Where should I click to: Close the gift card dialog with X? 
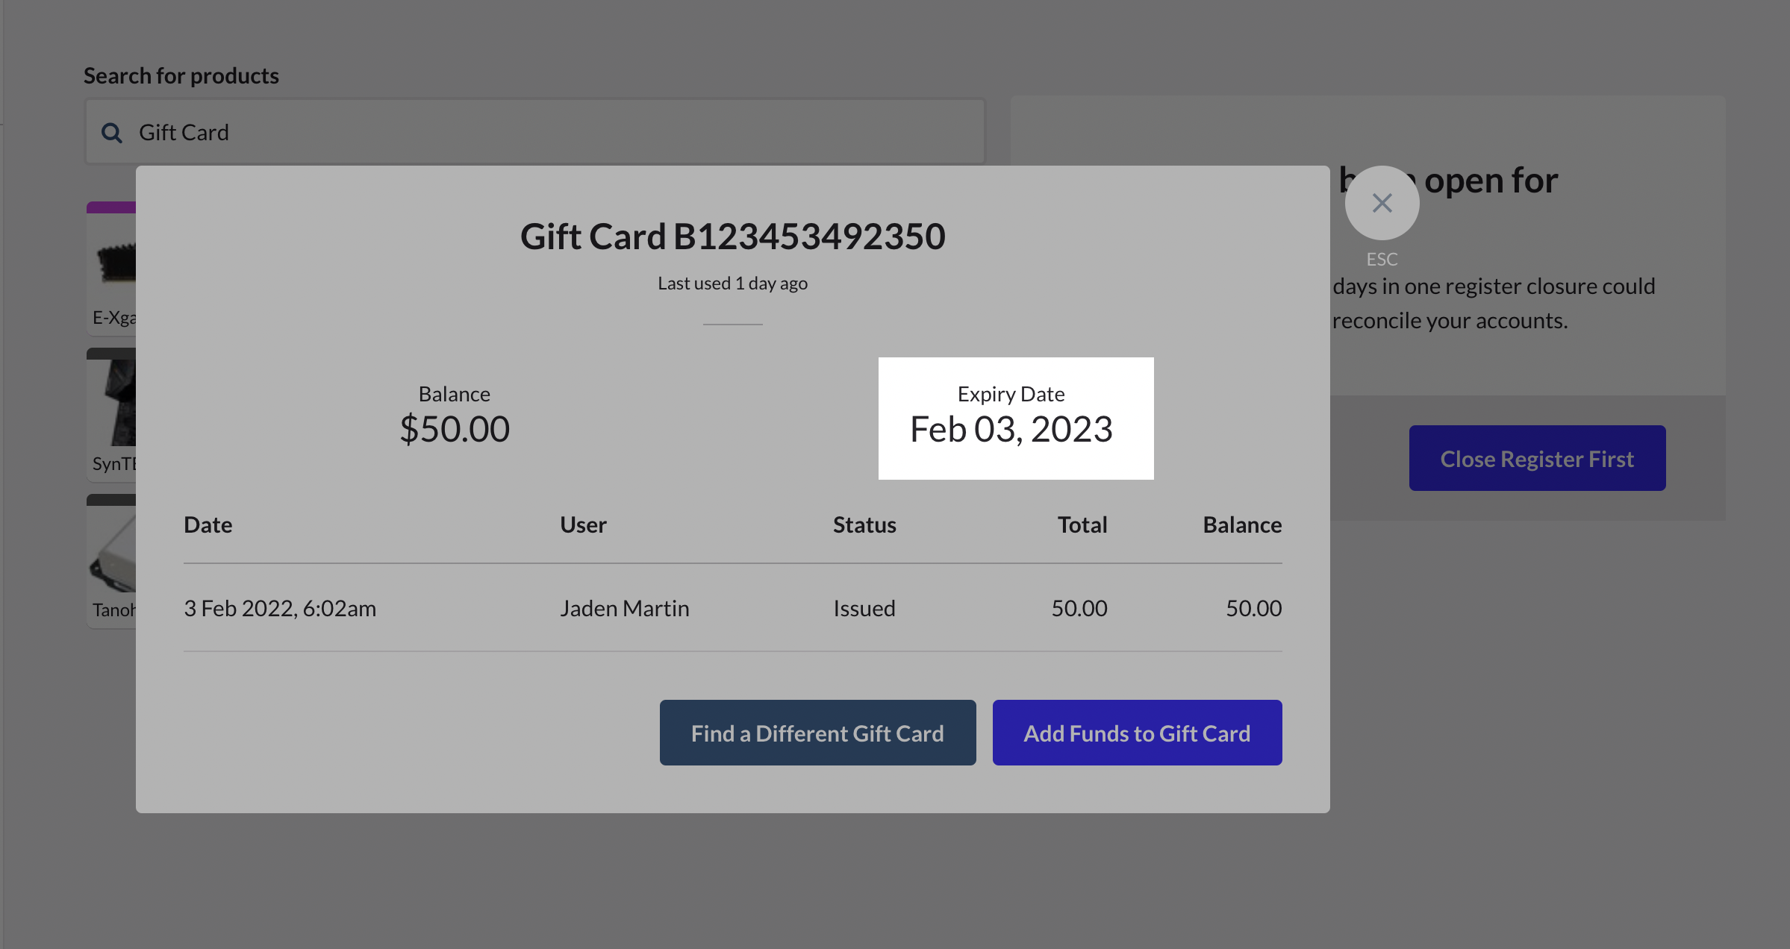click(1382, 203)
